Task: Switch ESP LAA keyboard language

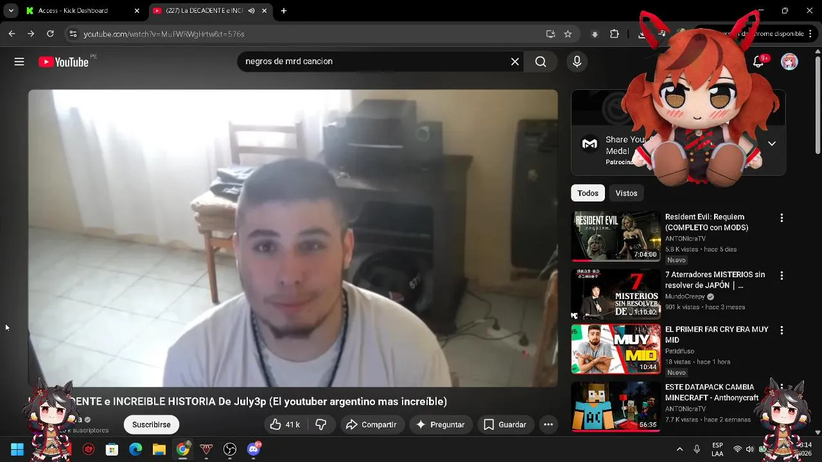Action: [717, 449]
